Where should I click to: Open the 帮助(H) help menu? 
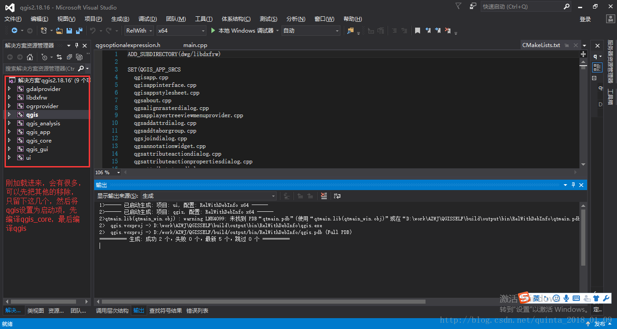pos(353,19)
